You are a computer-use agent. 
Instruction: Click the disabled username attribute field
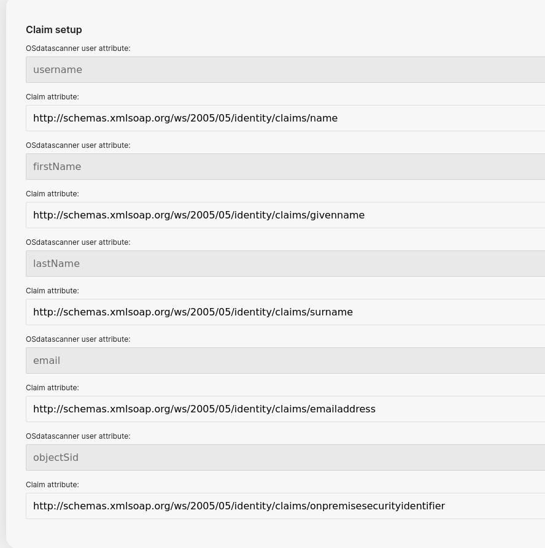tap(285, 69)
